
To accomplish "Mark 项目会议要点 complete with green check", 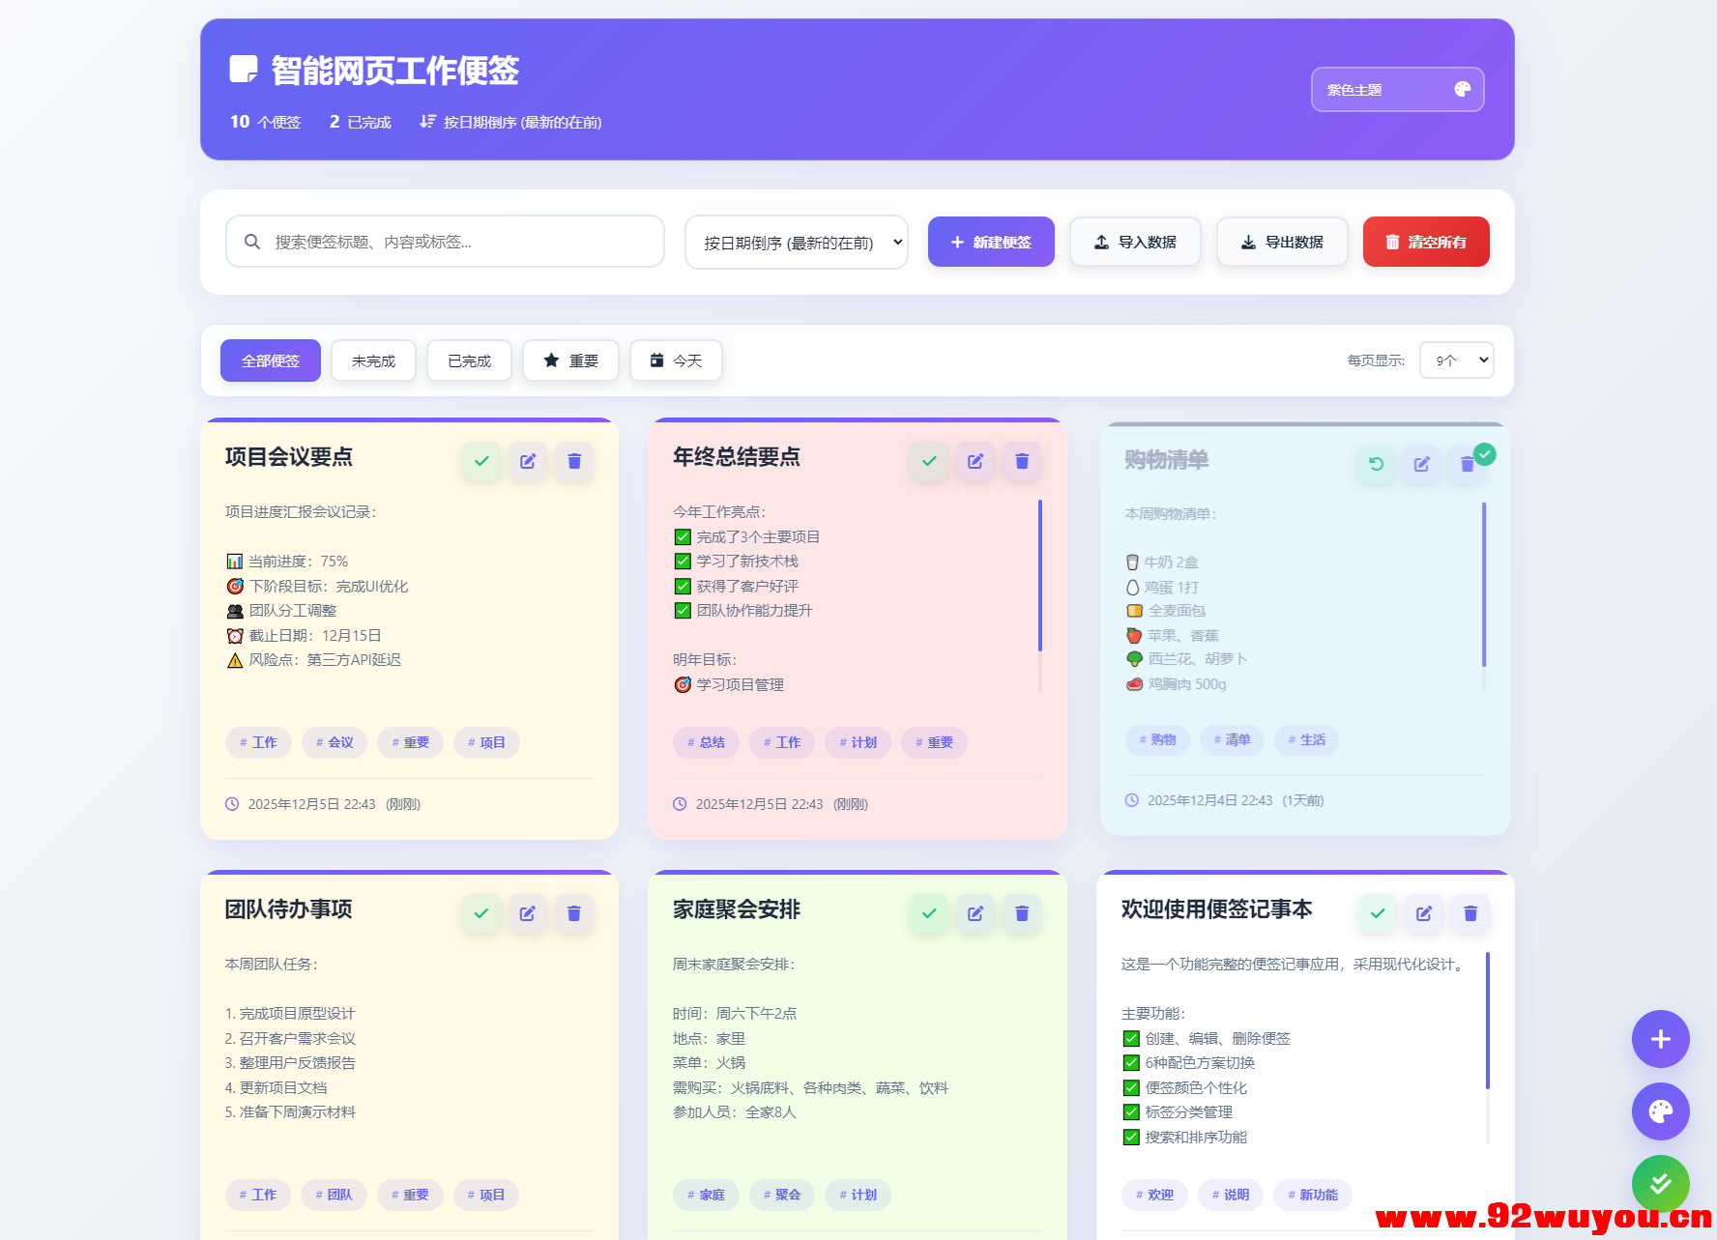I will coord(480,461).
